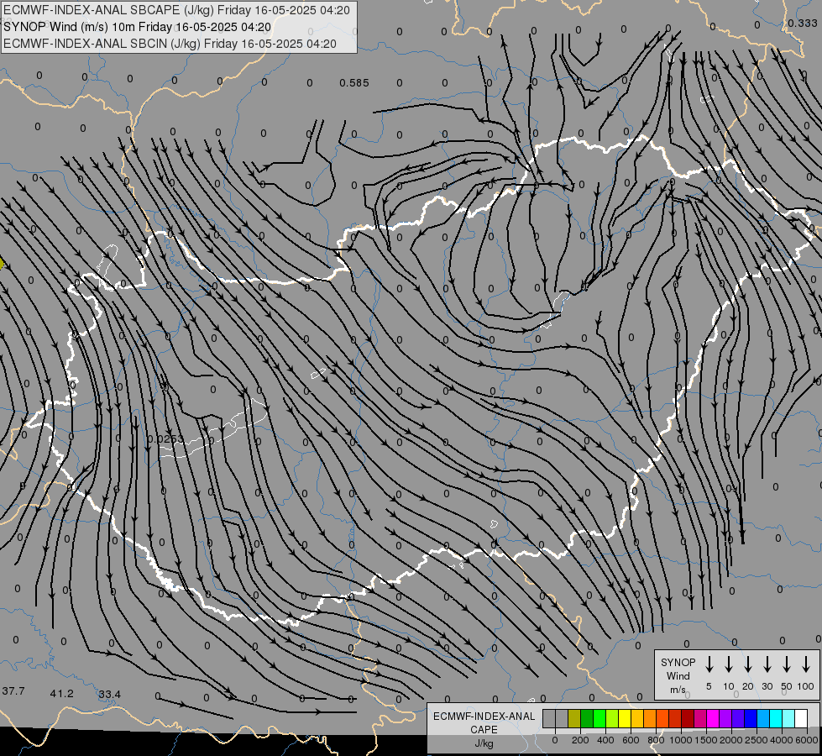
Task: Pick the cyan swatch left of the 4000 tick
Action: (x=776, y=718)
